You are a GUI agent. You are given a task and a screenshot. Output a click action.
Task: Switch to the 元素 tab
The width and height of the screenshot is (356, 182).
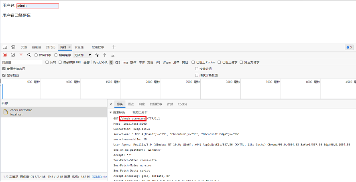tap(24, 47)
